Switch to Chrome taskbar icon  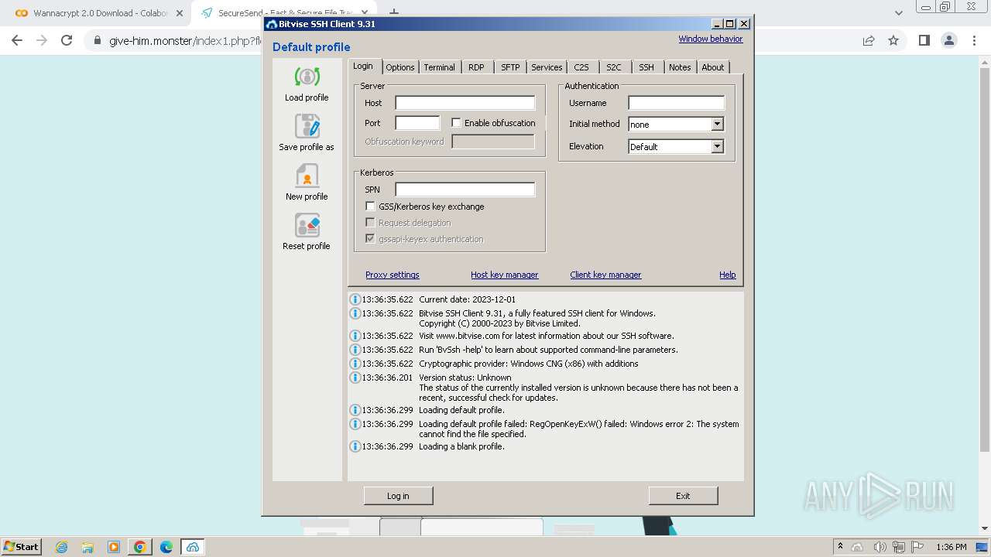(140, 547)
